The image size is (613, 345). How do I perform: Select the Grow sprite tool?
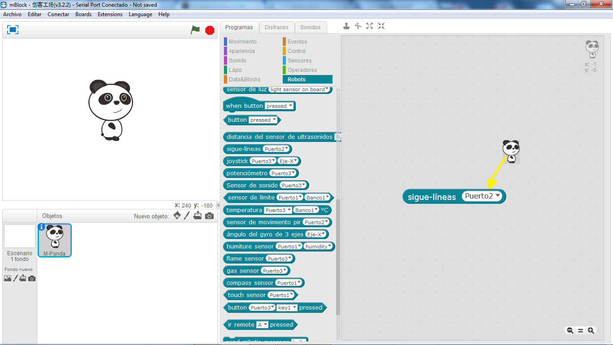[x=369, y=26]
